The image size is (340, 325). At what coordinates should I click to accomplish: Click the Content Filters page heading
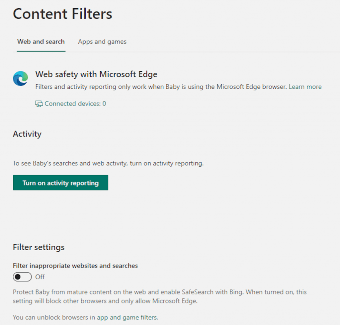(62, 14)
